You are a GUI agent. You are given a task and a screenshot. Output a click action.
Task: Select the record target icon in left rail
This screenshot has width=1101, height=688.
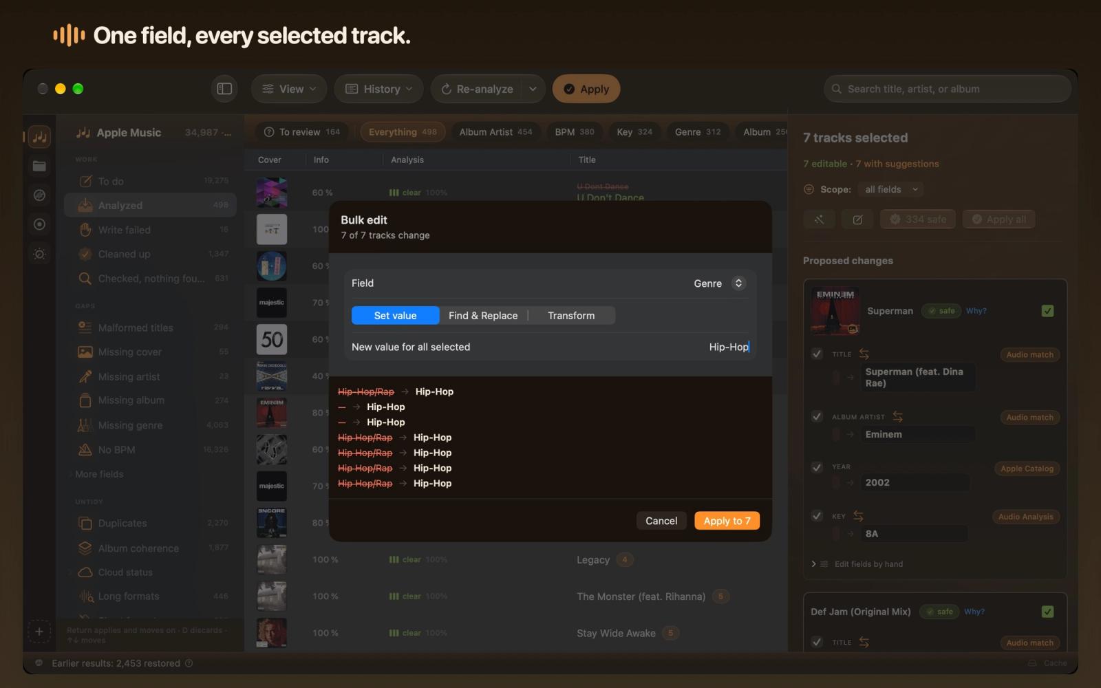pyautogui.click(x=39, y=224)
